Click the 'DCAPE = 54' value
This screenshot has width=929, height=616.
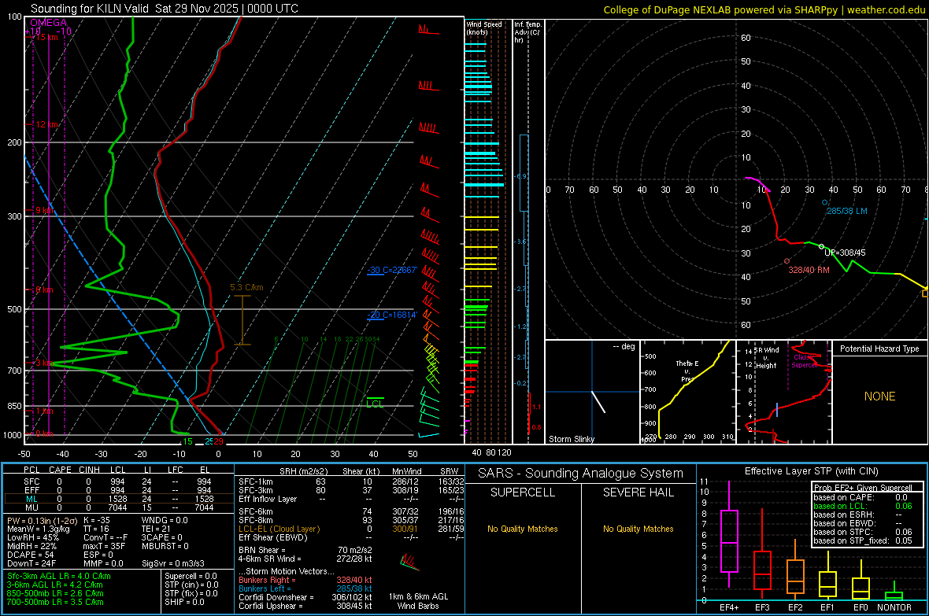30,555
